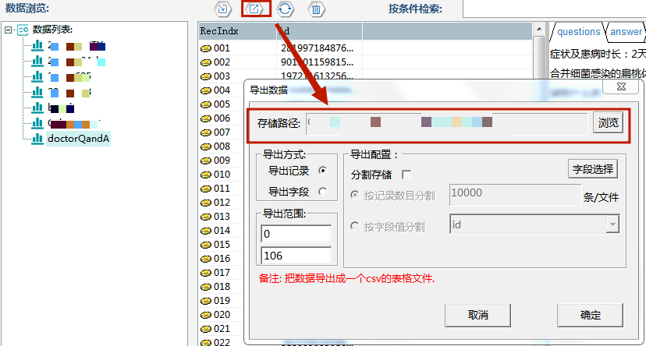
Task: Click record icon for row 014
Action: pos(206,231)
